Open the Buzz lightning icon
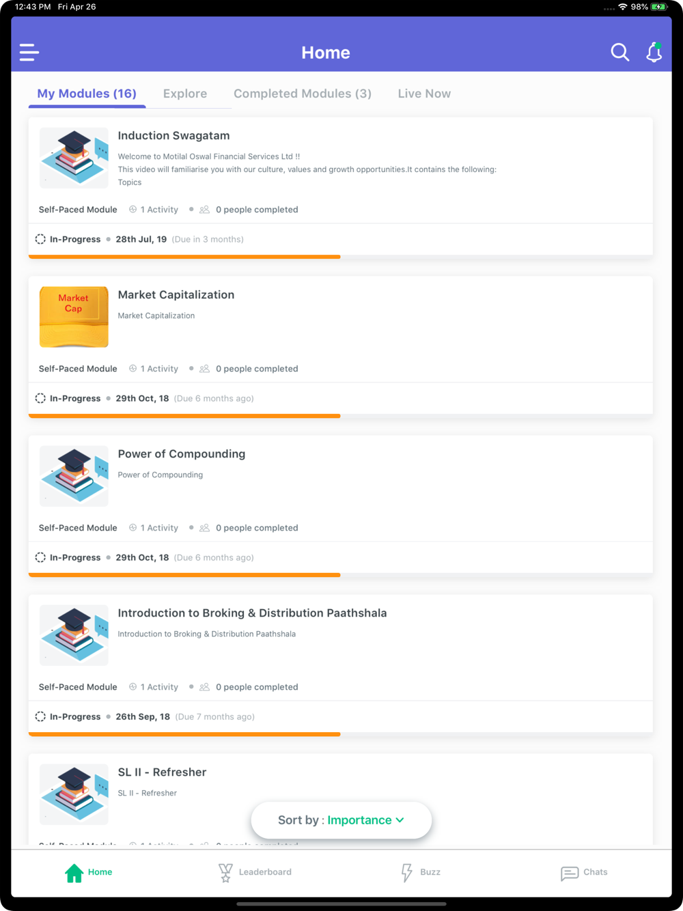This screenshot has height=911, width=683. point(407,873)
